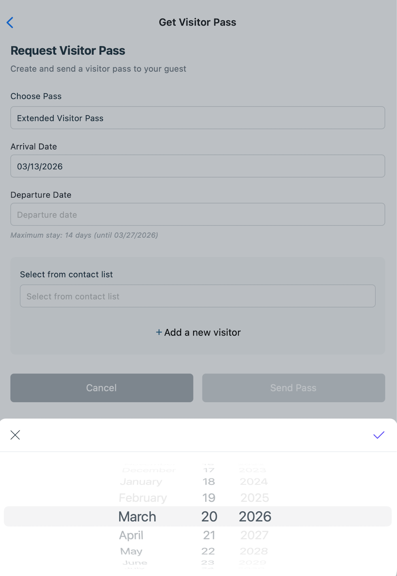Viewport: 397px width, 576px height.
Task: Choose year 2025 in the picker
Action: coord(254,498)
